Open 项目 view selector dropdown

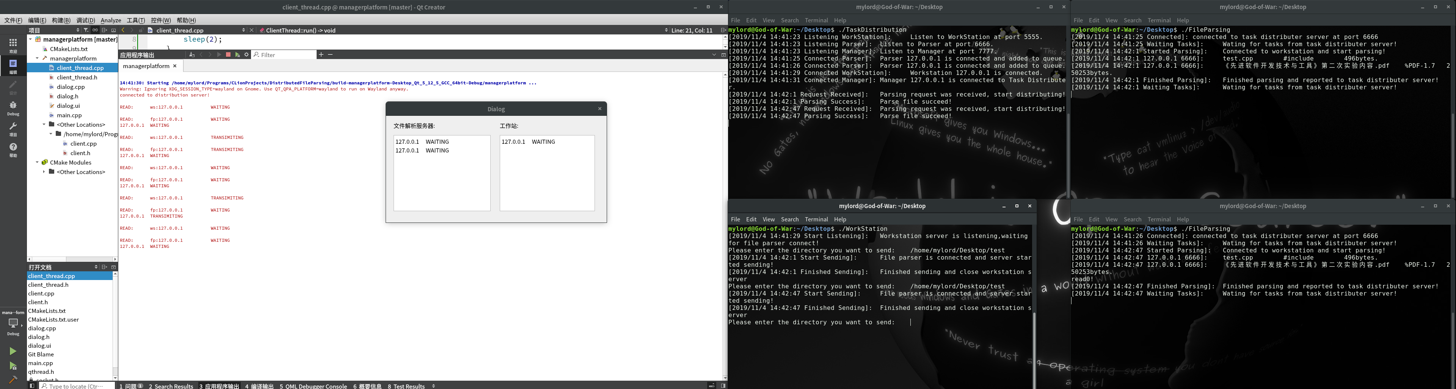click(77, 30)
